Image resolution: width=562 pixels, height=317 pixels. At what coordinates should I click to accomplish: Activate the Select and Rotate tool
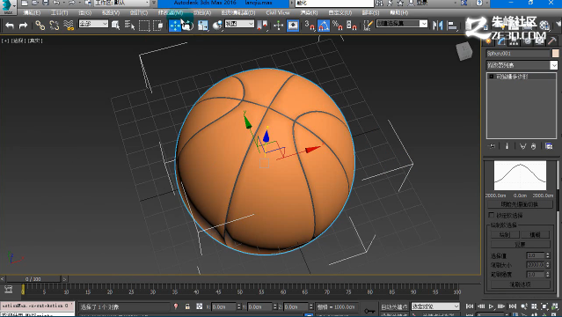tap(187, 26)
